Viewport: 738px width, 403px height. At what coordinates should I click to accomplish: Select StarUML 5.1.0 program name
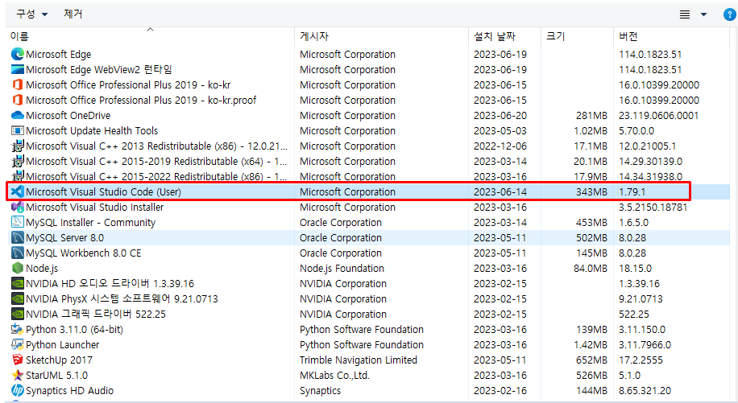(57, 376)
